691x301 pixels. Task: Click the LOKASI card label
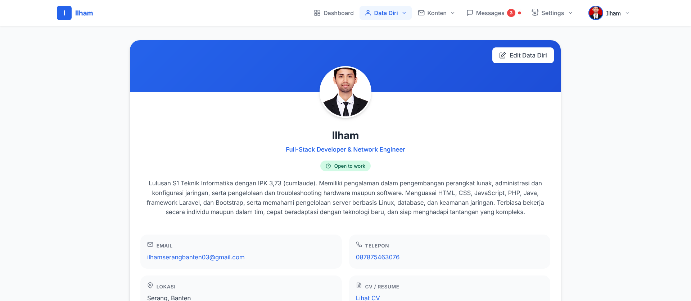166,287
